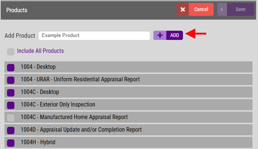Uncheck 1004 - URAR product checkbox
Screen dimensions: 258x149
[11, 80]
